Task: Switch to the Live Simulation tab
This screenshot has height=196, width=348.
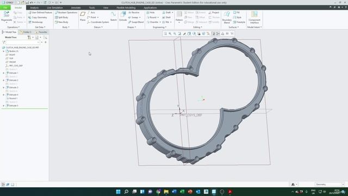Action: point(55,8)
